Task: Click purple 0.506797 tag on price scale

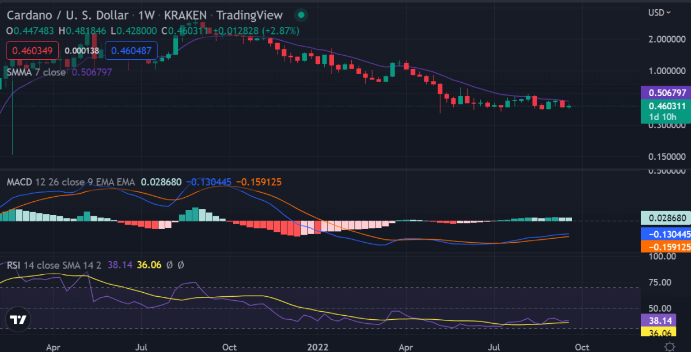Action: 666,92
